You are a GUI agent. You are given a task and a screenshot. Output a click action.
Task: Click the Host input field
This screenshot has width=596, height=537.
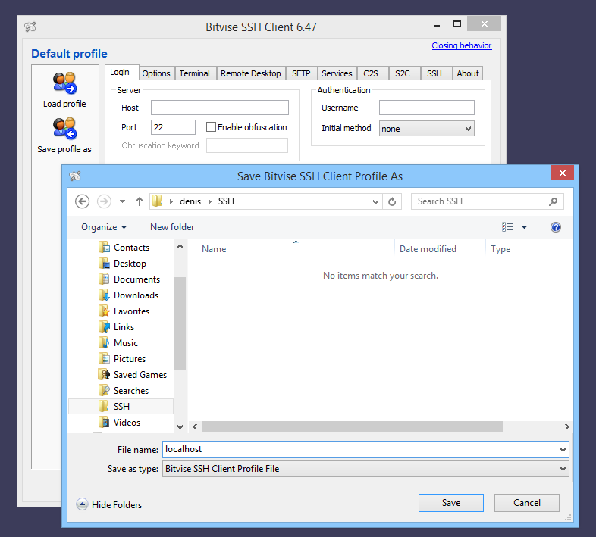tap(220, 108)
